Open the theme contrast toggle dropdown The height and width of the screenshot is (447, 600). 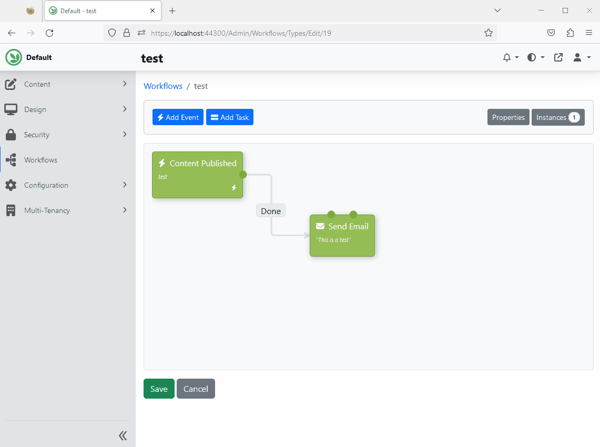(536, 57)
